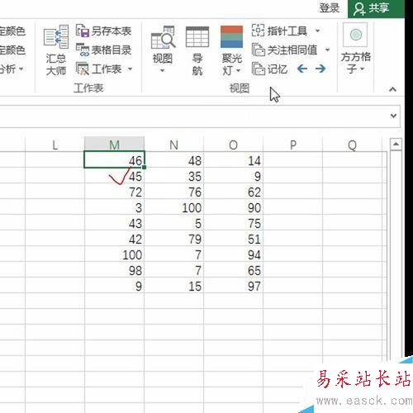Click the 共享 share button
The image size is (413, 413).
376,8
